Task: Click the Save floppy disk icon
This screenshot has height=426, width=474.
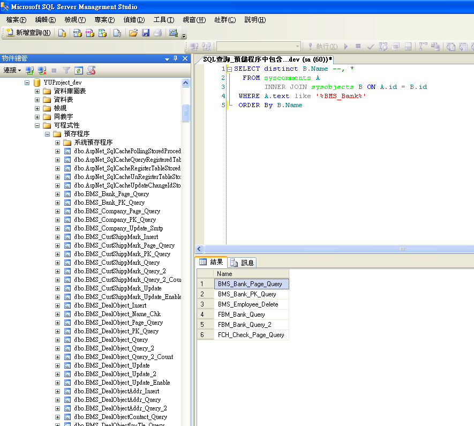Action: [x=146, y=33]
